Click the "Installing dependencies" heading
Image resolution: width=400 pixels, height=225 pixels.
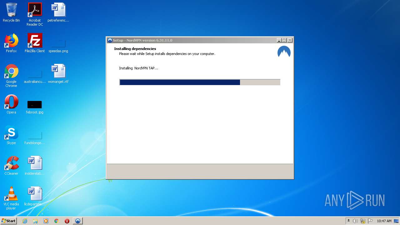coord(135,49)
